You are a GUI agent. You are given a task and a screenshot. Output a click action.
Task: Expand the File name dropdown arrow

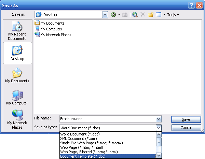(159, 119)
